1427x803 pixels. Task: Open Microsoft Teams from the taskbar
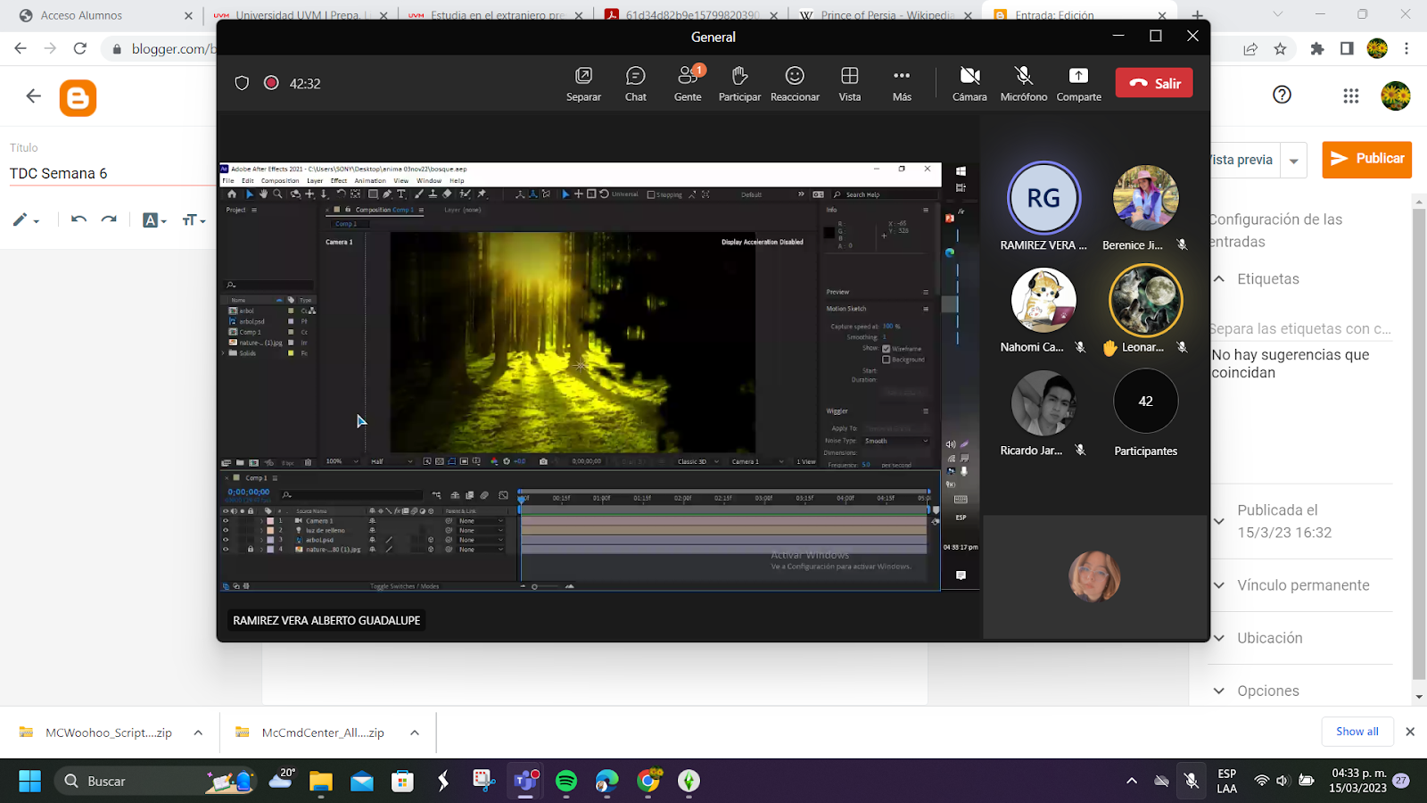[x=524, y=782]
